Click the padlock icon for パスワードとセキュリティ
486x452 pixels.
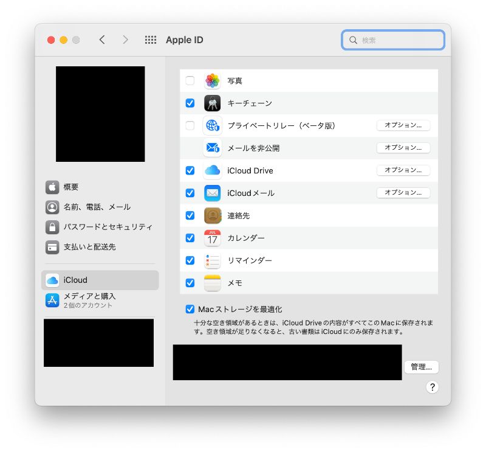52,227
